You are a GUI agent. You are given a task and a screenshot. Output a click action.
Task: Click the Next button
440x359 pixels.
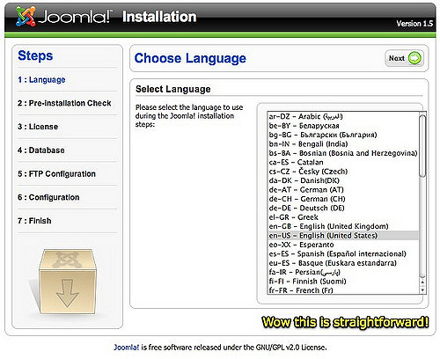[404, 58]
